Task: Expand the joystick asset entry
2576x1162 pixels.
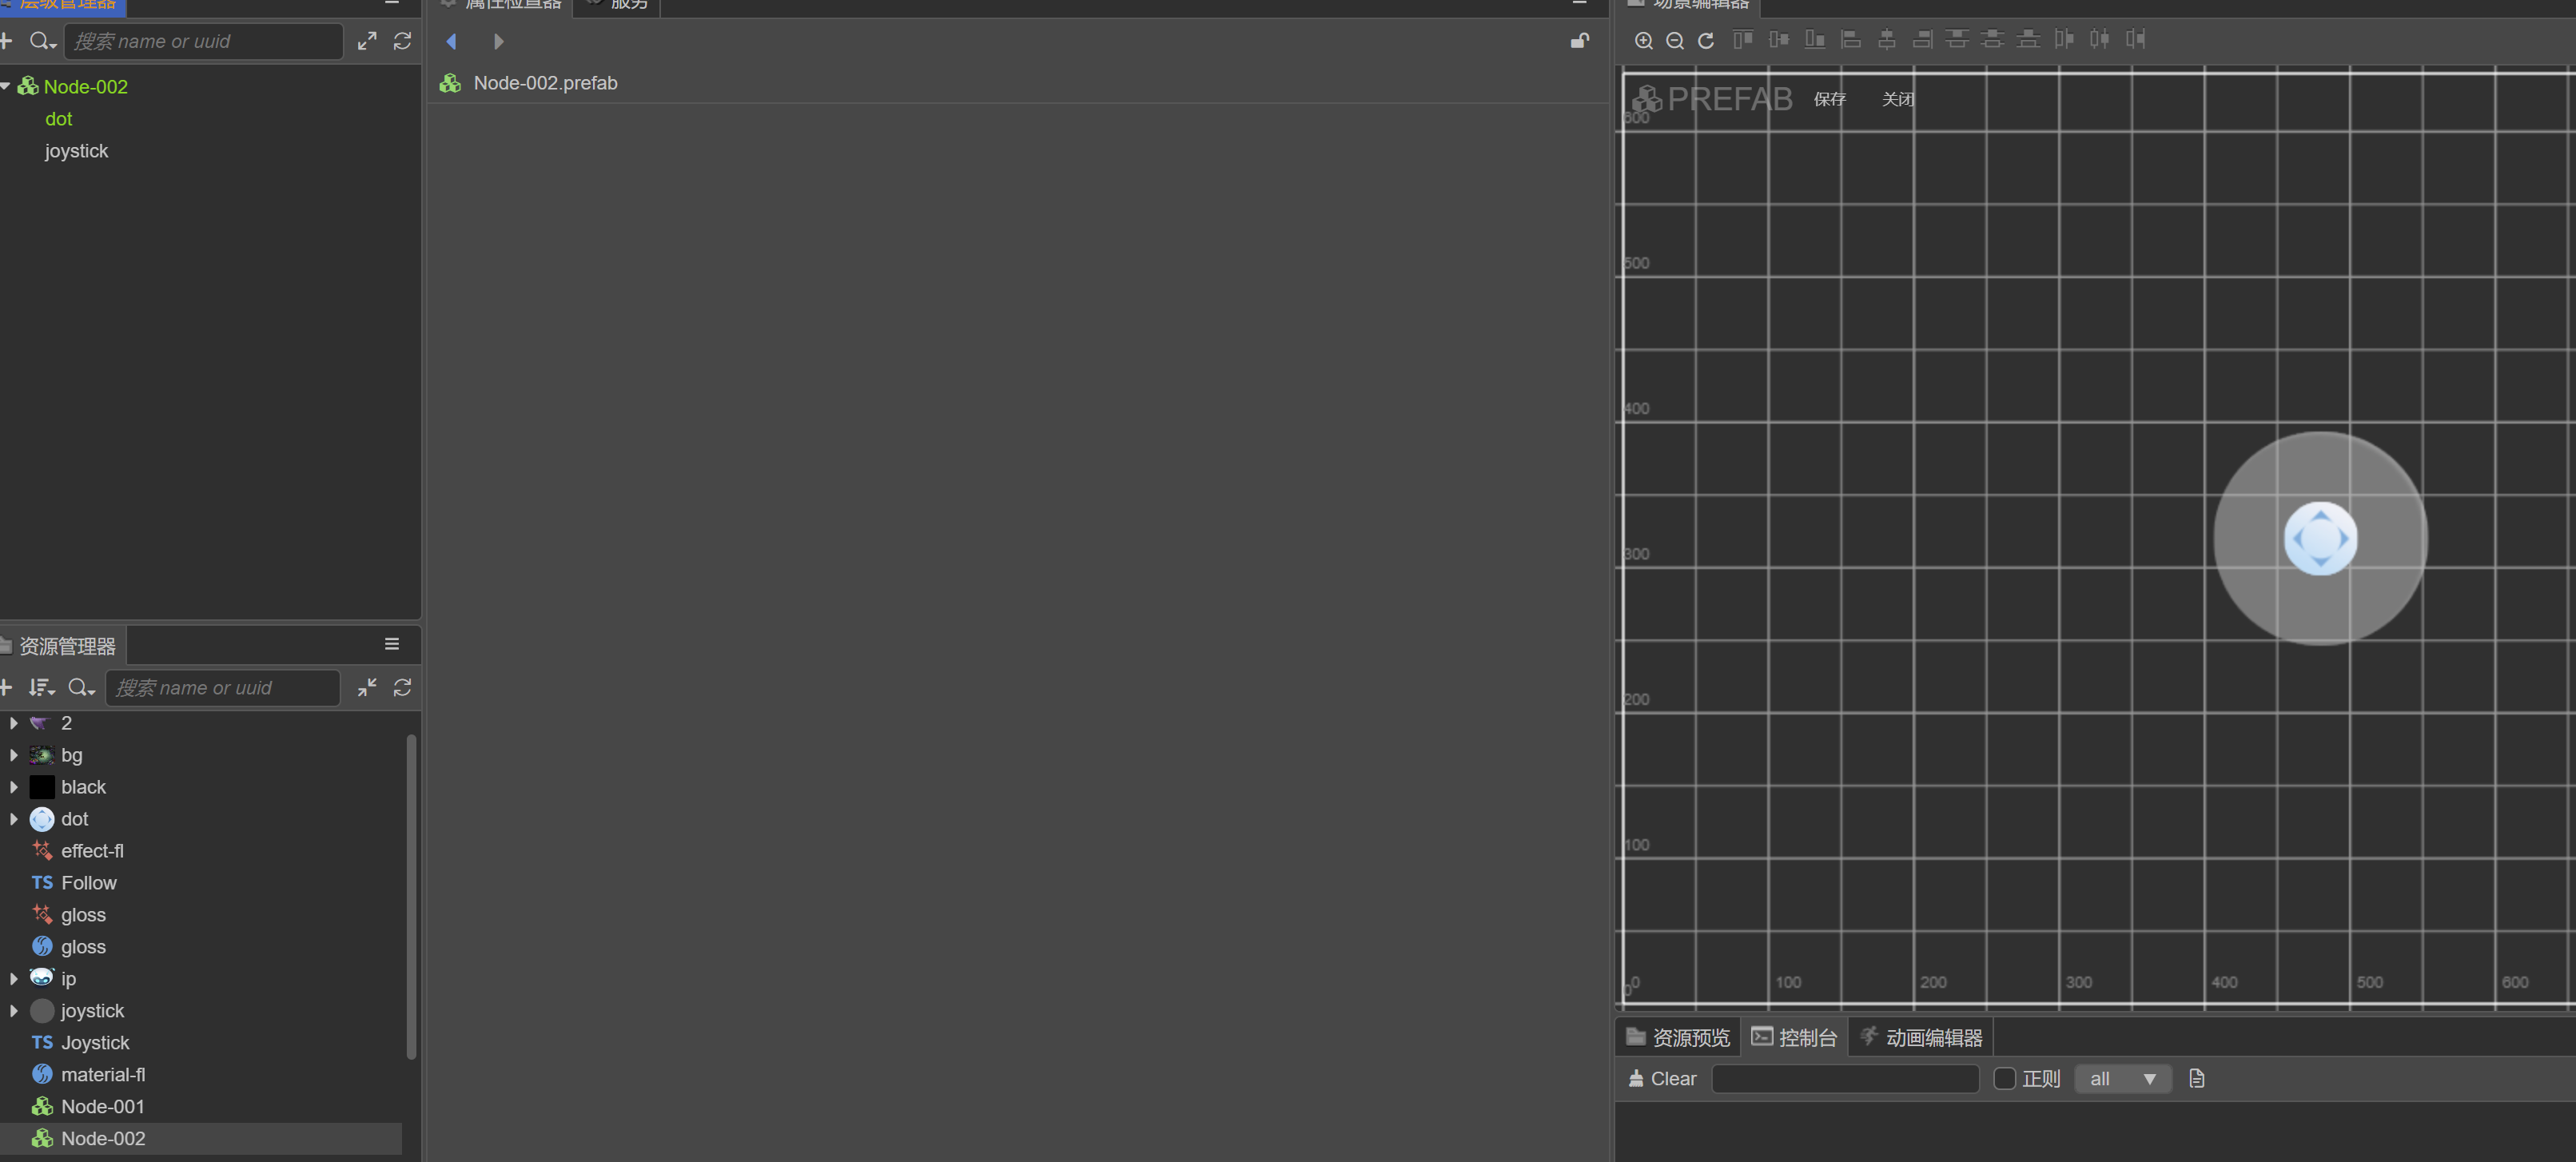Action: point(14,1010)
